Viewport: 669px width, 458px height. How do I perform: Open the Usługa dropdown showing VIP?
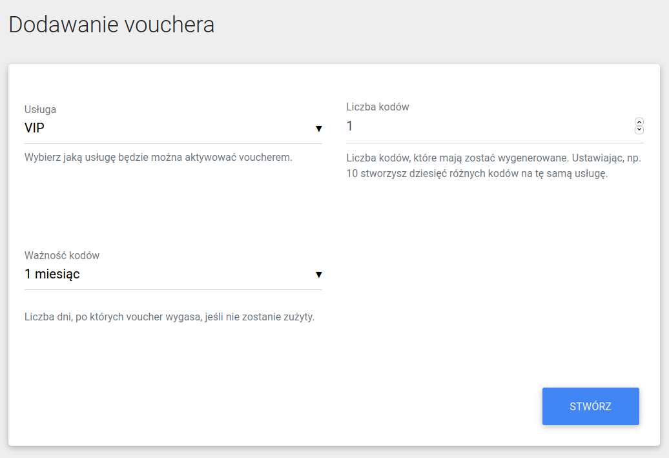pos(172,129)
